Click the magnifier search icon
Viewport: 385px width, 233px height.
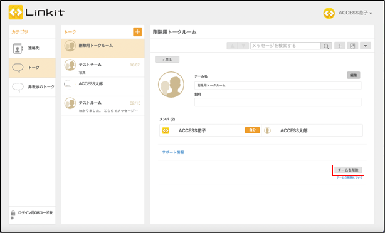point(326,46)
